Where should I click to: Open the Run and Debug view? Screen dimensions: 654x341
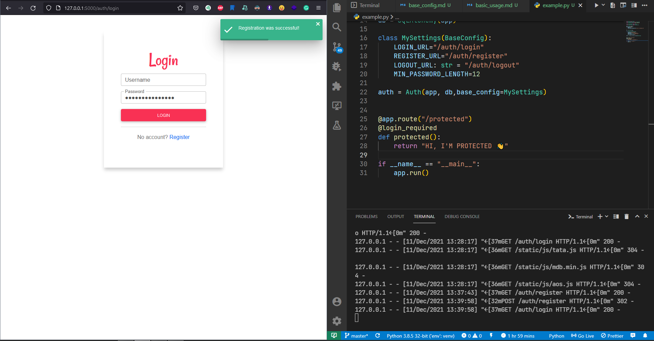(337, 66)
